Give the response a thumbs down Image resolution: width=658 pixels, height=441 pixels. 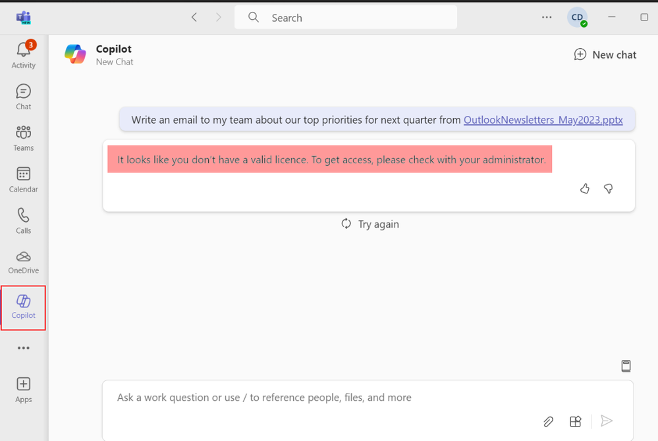click(608, 189)
